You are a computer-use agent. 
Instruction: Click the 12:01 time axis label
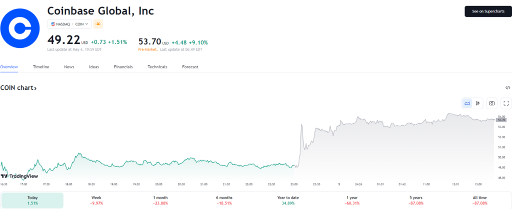[x=455, y=184]
